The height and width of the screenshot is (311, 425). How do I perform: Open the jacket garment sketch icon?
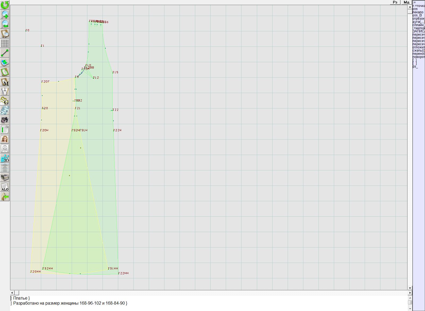coord(5,149)
